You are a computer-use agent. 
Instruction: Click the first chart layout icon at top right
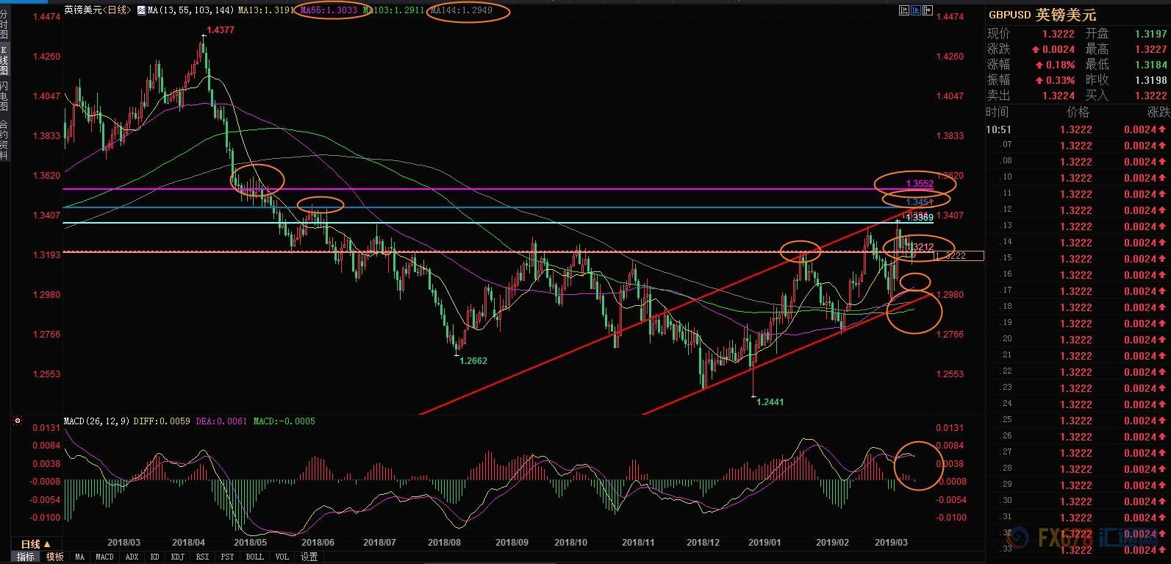coord(903,10)
